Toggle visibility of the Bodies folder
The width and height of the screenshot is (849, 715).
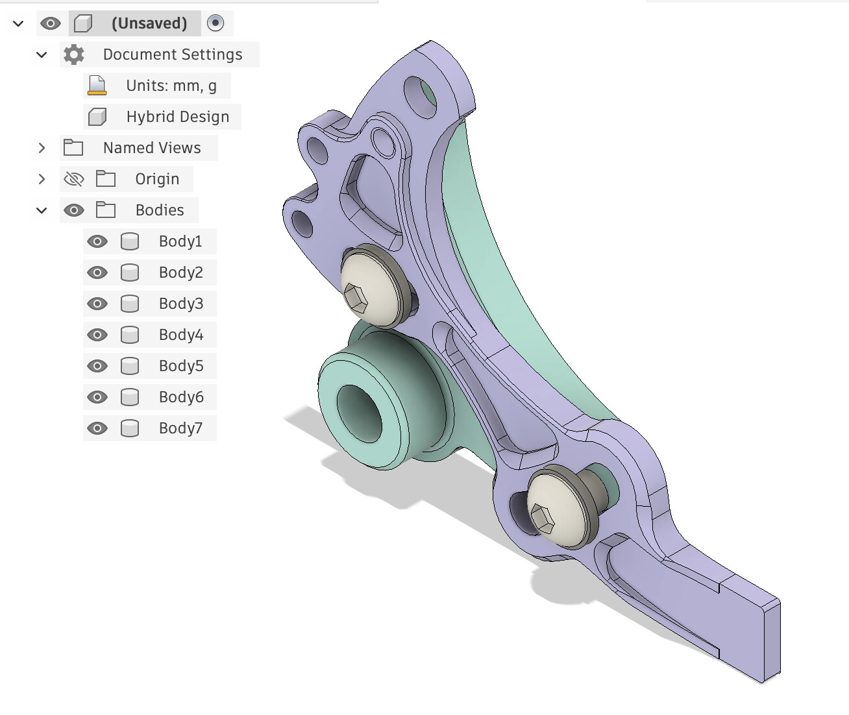(x=74, y=210)
